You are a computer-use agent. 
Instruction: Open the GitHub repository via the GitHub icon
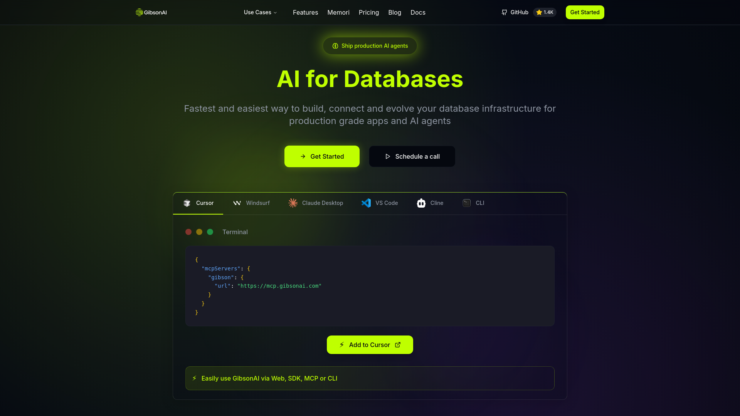(504, 12)
